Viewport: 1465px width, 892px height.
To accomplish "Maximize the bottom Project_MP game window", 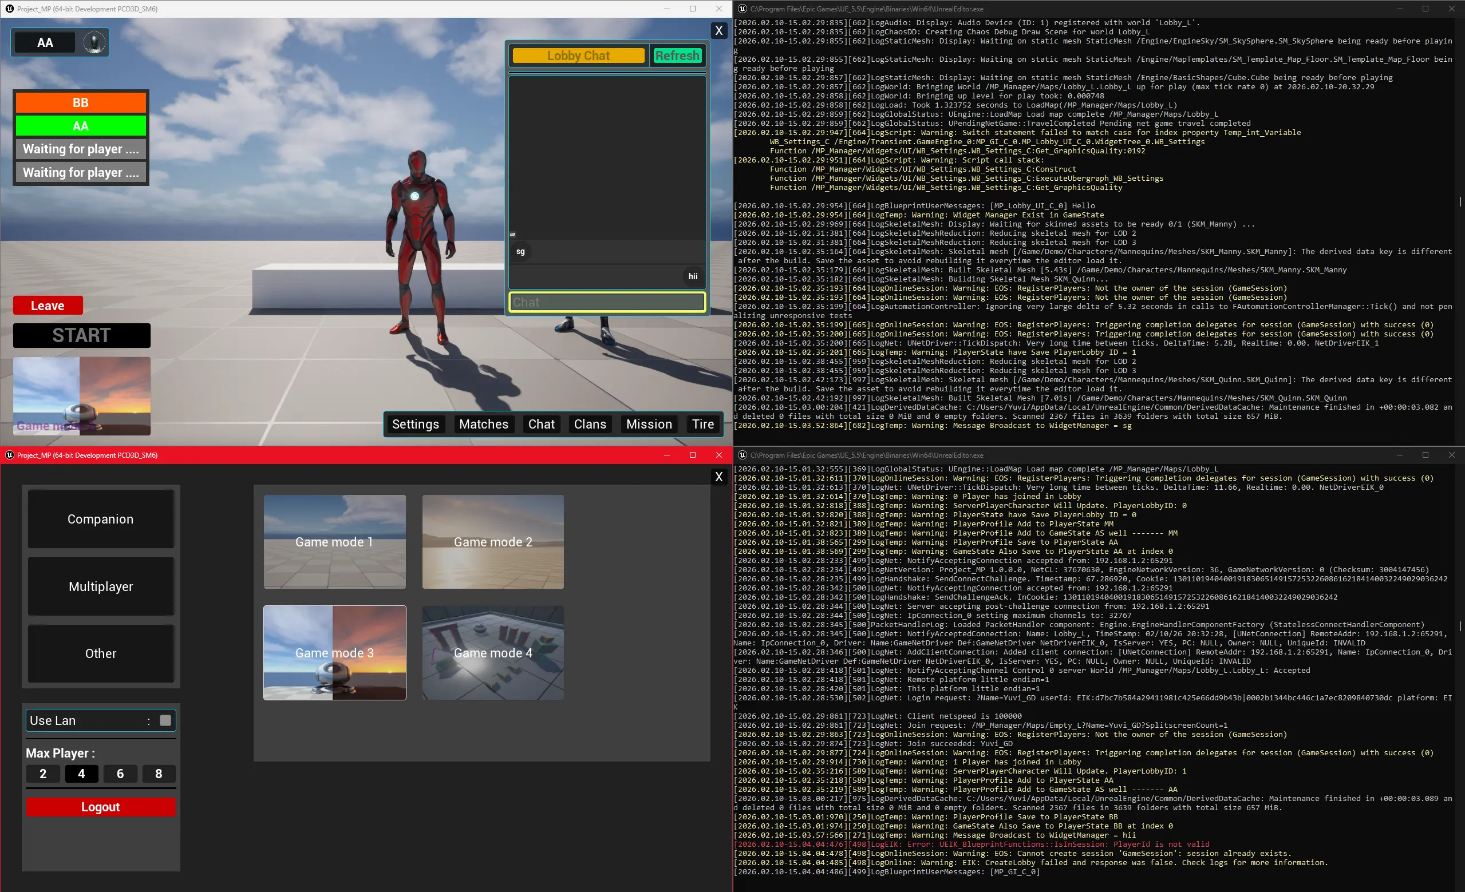I will 693,455.
